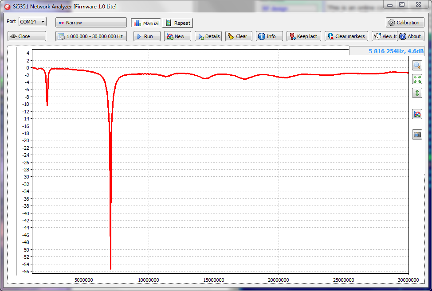Viewport: 432px width, 291px height.
Task: Take a screenshot with the camera icon
Action: pos(417,135)
